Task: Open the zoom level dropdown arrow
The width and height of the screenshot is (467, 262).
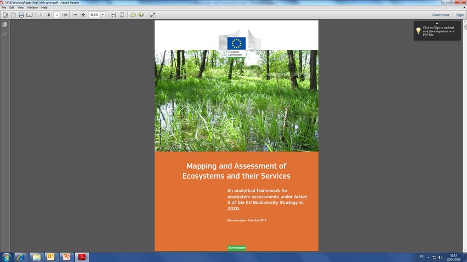Action: (x=103, y=15)
